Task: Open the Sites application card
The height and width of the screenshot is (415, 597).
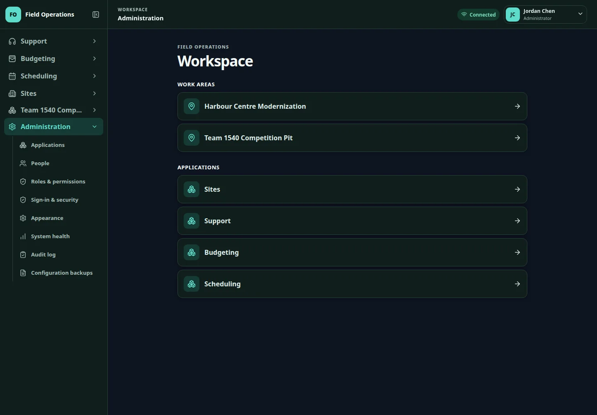Action: tap(352, 189)
